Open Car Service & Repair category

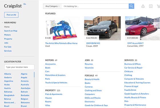133,68
